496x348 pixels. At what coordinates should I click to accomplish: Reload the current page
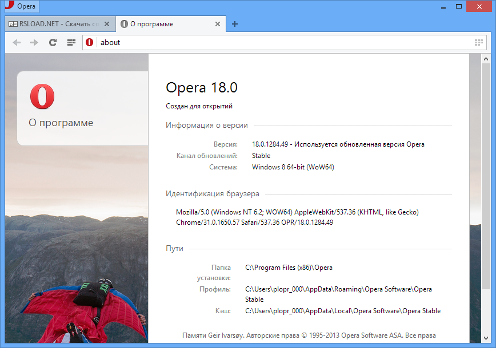pos(53,42)
